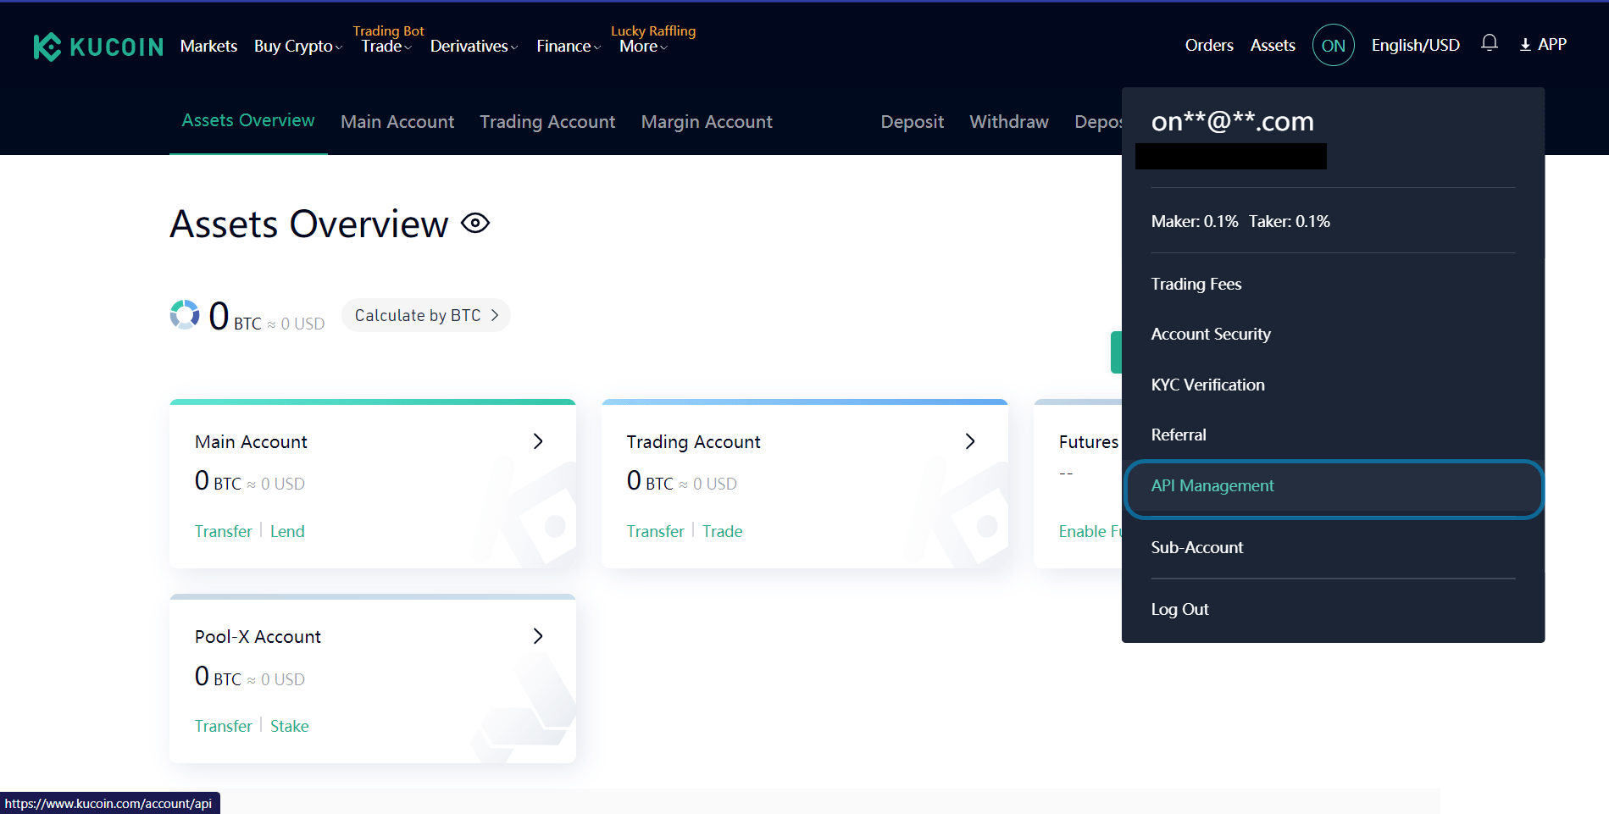Open Calculate by BTC selector
The width and height of the screenshot is (1609, 814).
click(x=425, y=315)
